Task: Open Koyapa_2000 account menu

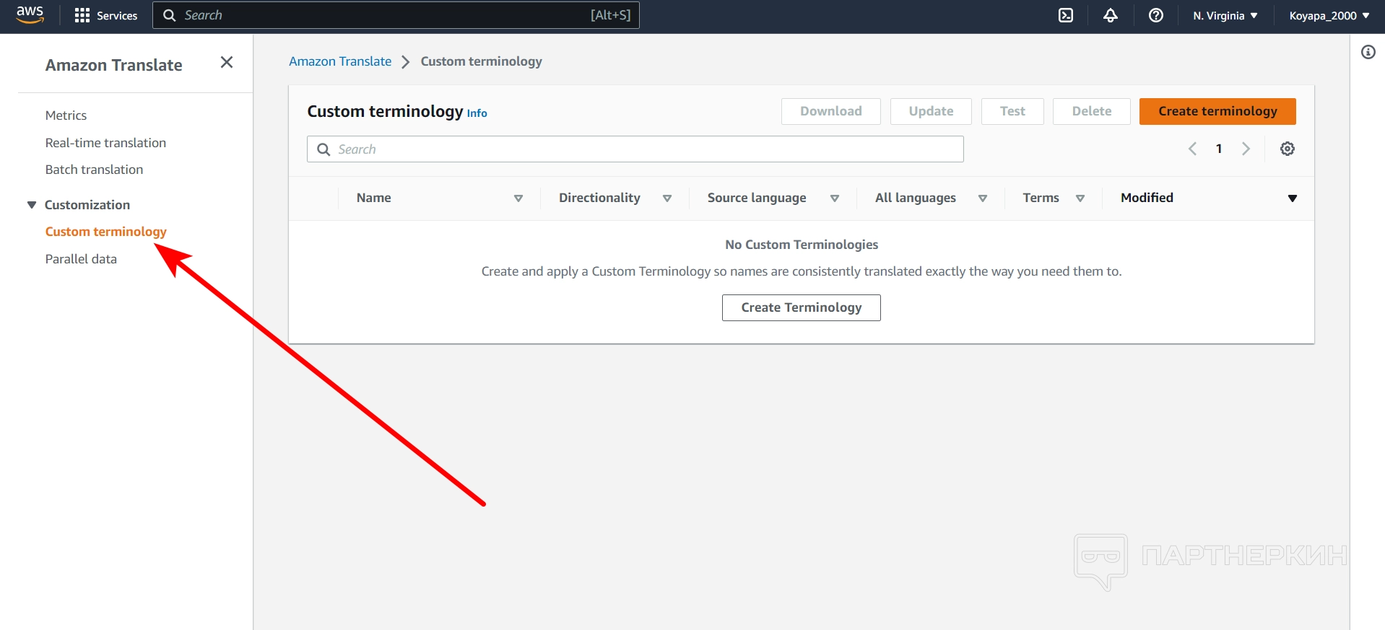Action: (x=1329, y=15)
